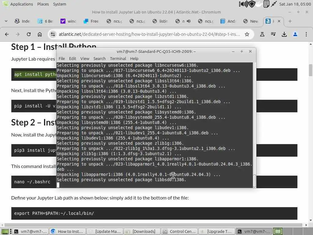
Task: Open terminal File menu
Action: 62,58
